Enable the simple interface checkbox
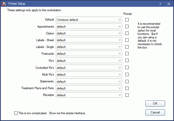174x121 pixels. 16,113
